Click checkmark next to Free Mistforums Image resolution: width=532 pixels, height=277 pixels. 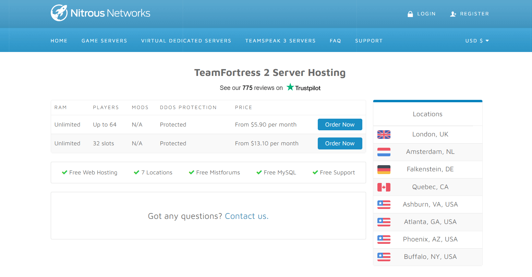[192, 172]
